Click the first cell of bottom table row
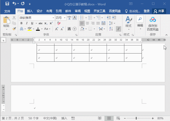Viewport: 170px width, 121px height. [x=45, y=57]
